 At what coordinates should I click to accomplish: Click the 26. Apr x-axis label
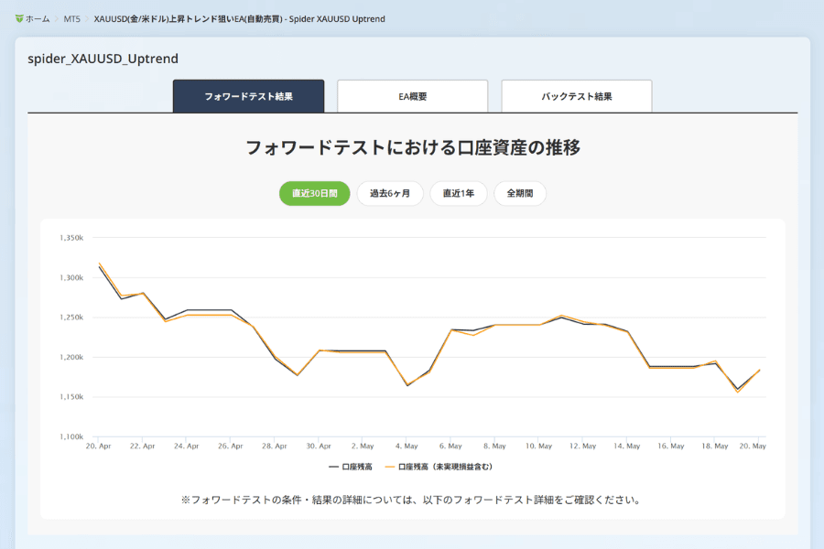click(231, 446)
